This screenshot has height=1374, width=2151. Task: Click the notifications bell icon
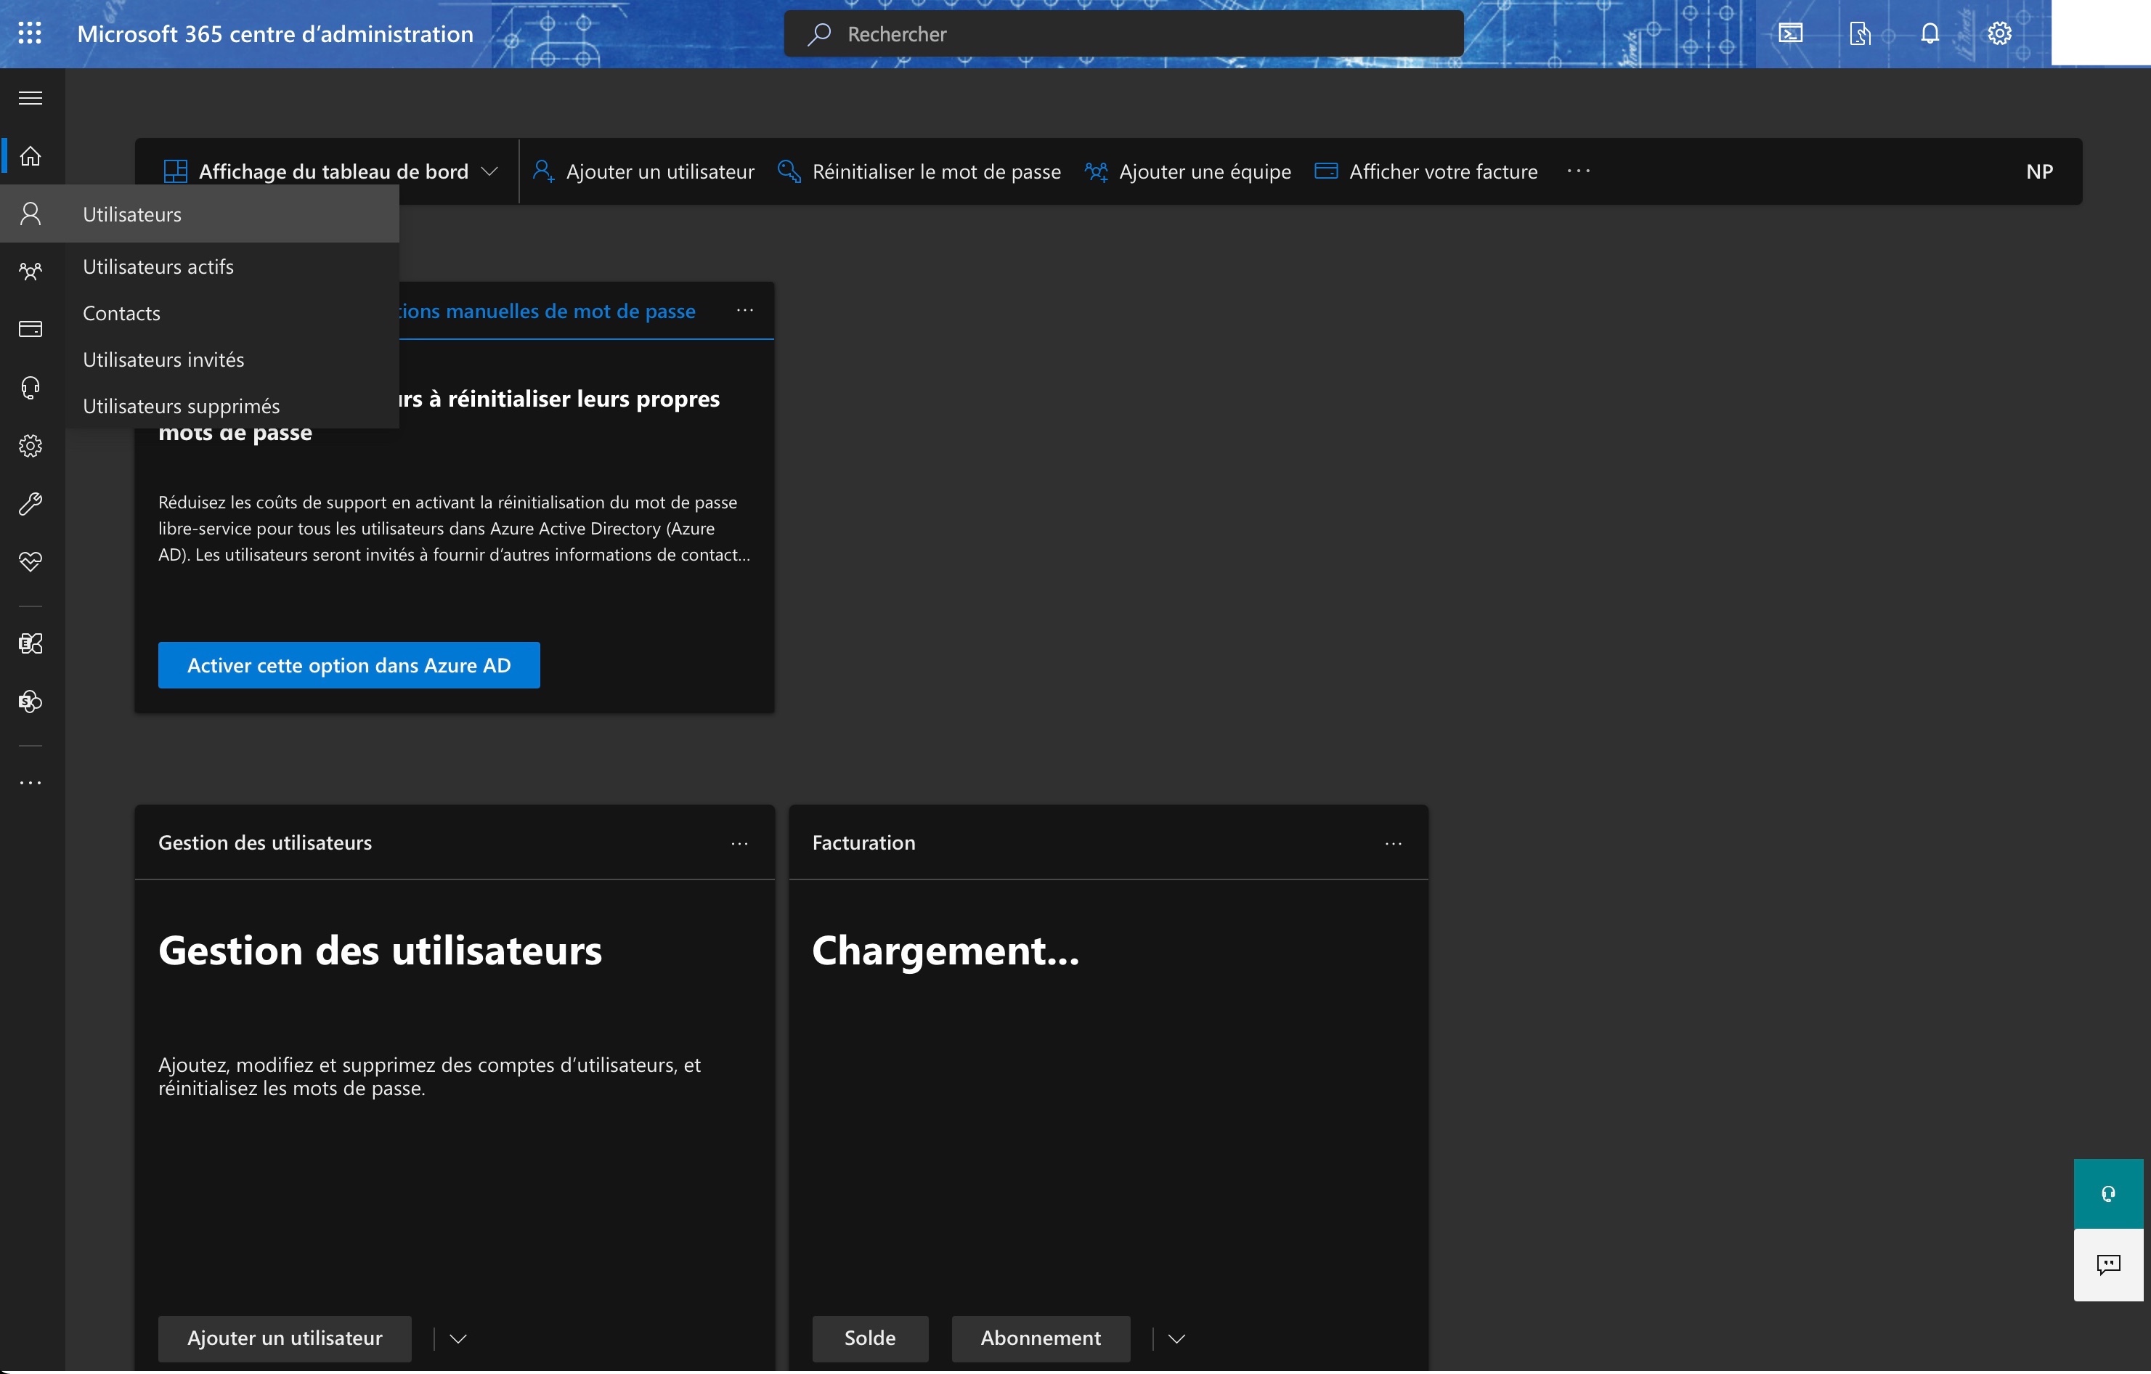1930,34
